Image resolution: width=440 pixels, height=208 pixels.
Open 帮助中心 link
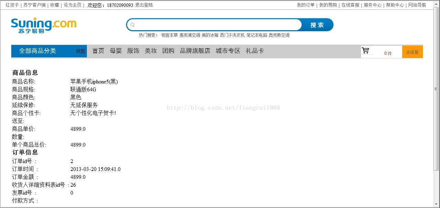(395, 5)
